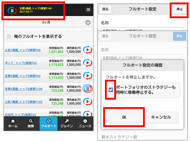The height and width of the screenshot is (142, 190).
Task: Start full auto for 日本円_トップ2実現T60
Action: 88,114
